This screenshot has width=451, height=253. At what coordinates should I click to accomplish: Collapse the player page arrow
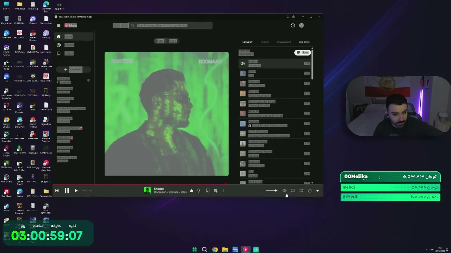click(317, 190)
